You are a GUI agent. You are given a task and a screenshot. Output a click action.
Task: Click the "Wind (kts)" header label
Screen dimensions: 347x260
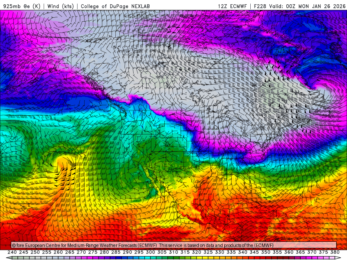click(60, 6)
